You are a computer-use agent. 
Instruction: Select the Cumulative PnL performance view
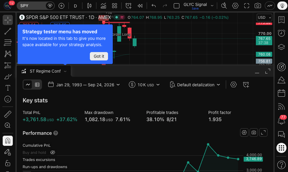pos(37,145)
